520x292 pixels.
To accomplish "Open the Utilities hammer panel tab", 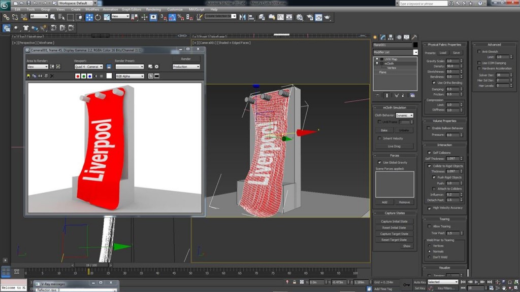I will (414, 38).
